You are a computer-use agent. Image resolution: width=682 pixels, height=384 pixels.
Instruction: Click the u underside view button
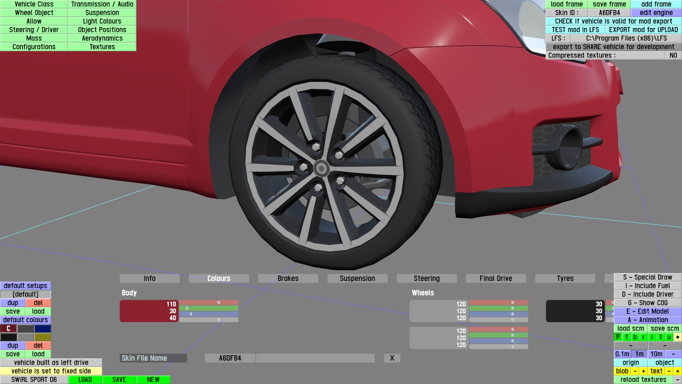click(x=669, y=337)
